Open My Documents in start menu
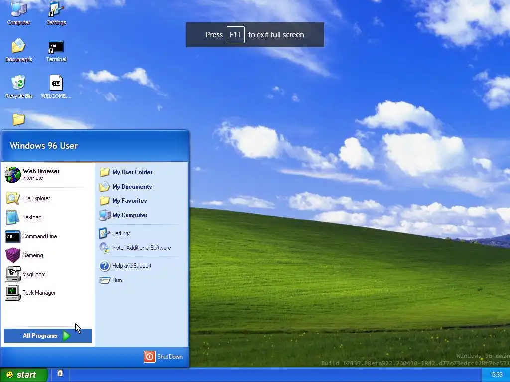 click(141, 187)
